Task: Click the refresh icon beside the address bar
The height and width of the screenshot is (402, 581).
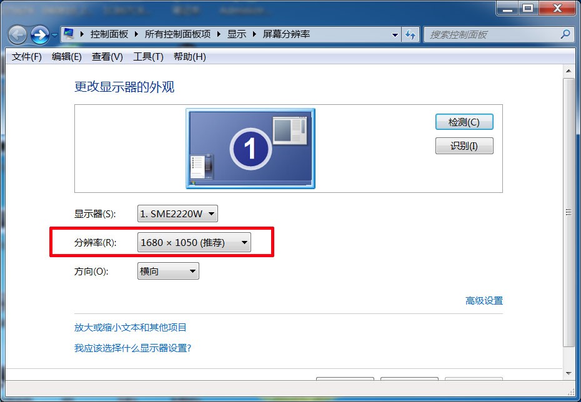Action: tap(410, 34)
